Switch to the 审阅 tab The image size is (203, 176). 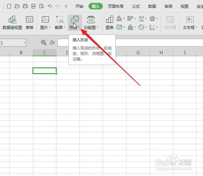tap(168, 7)
